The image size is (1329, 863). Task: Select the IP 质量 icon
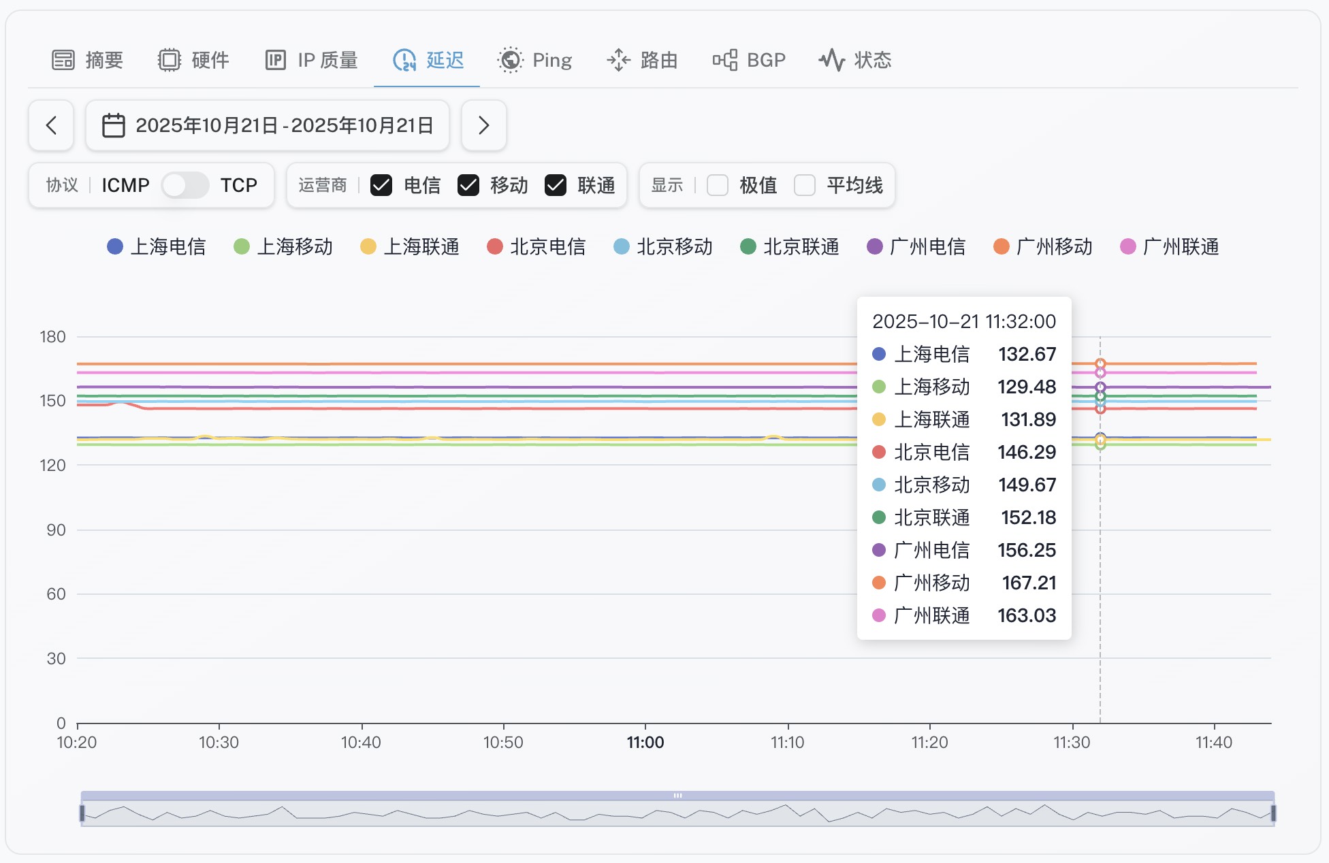tap(275, 60)
